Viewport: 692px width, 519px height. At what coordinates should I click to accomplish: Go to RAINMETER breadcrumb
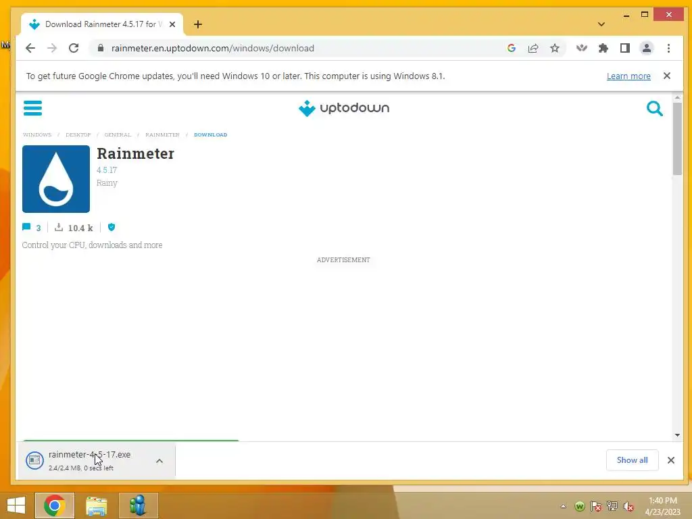(x=162, y=134)
